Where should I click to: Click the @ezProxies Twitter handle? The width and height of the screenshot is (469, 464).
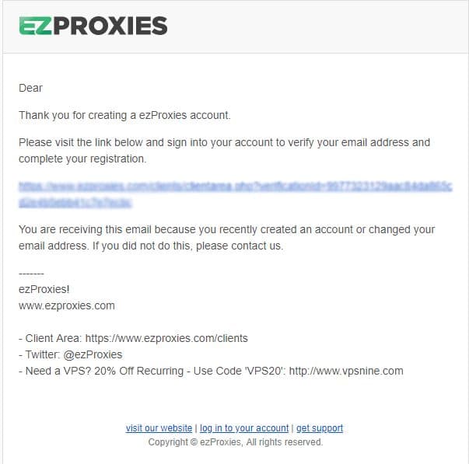(93, 354)
